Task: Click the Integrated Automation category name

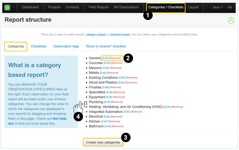Action: click(x=106, y=112)
